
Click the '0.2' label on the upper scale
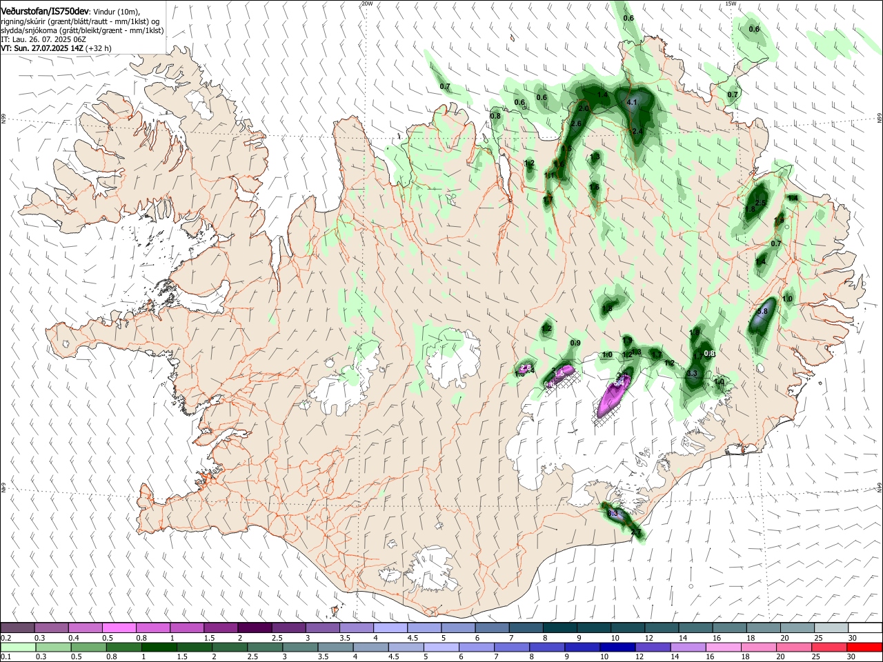(5, 638)
